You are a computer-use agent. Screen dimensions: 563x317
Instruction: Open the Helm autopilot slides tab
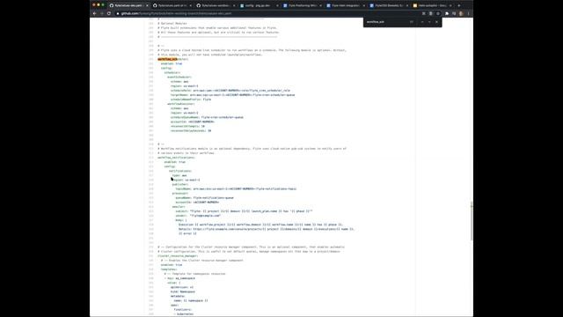432,5
